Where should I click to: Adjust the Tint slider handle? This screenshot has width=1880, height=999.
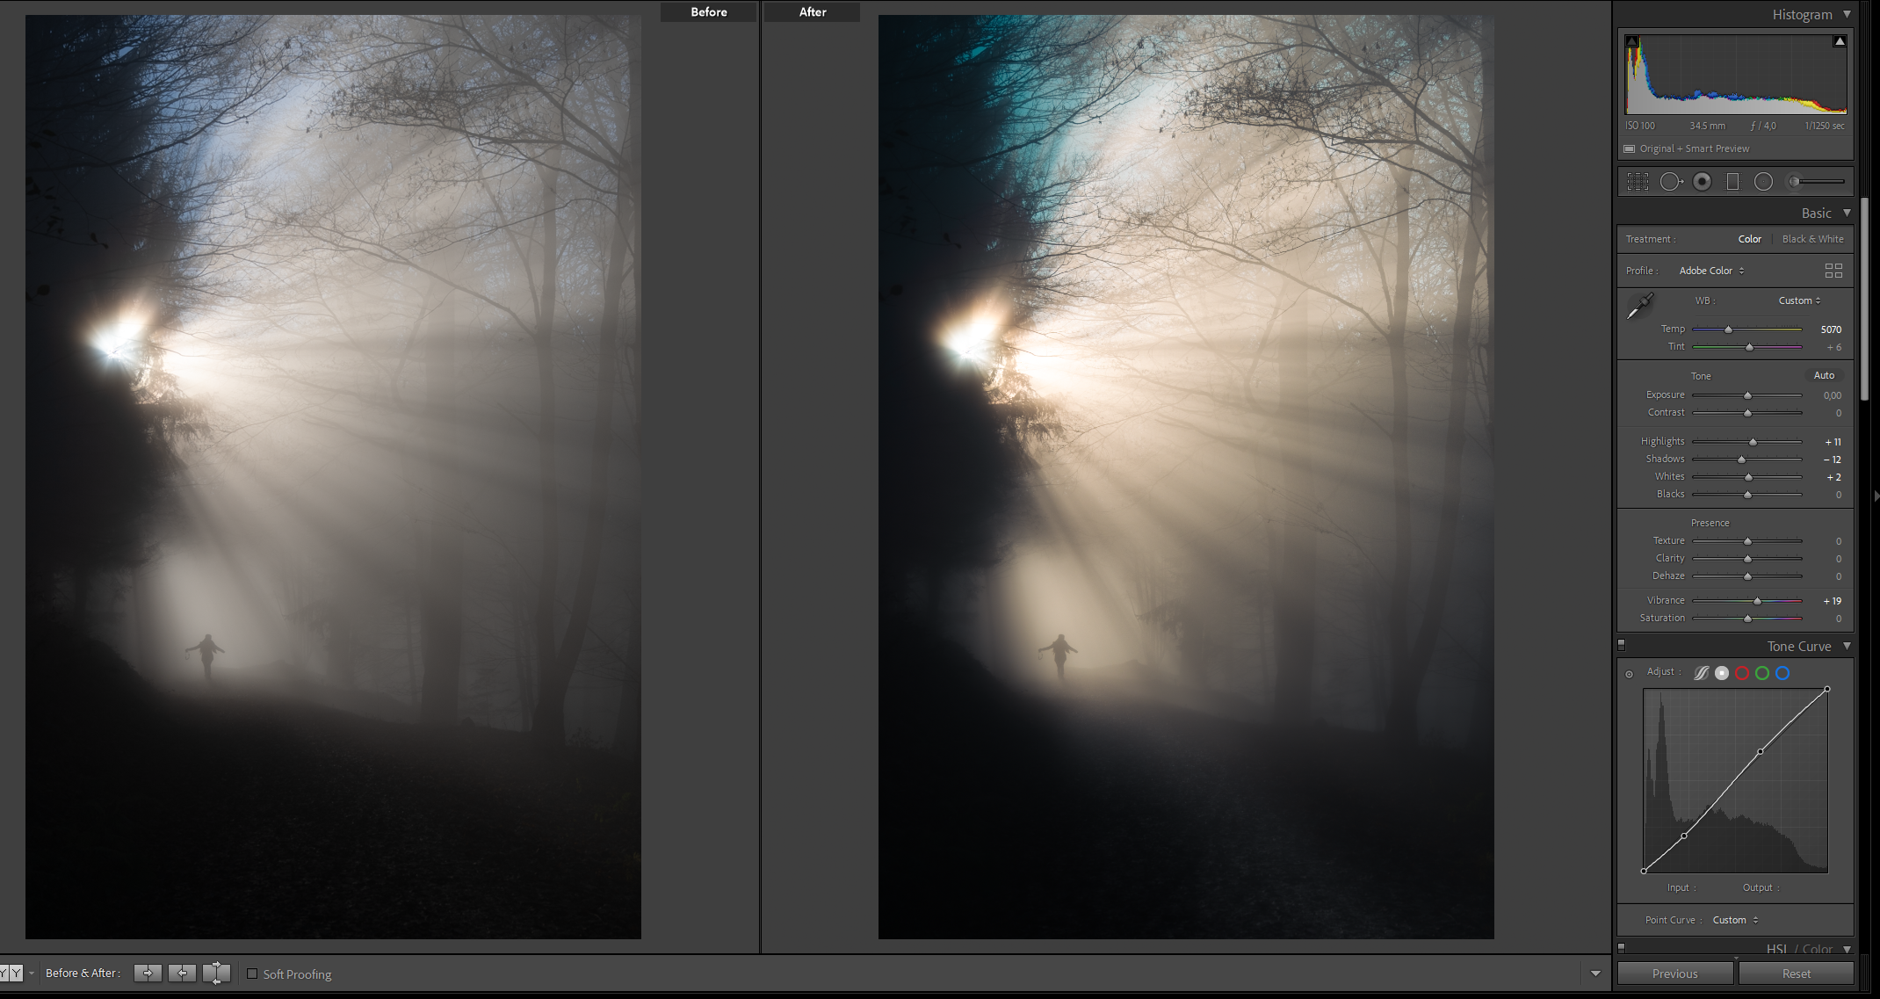pos(1749,347)
